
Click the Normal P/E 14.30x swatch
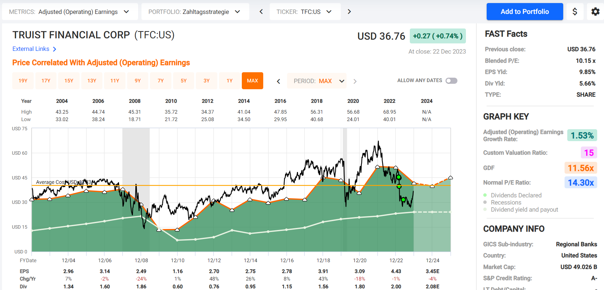pos(581,182)
